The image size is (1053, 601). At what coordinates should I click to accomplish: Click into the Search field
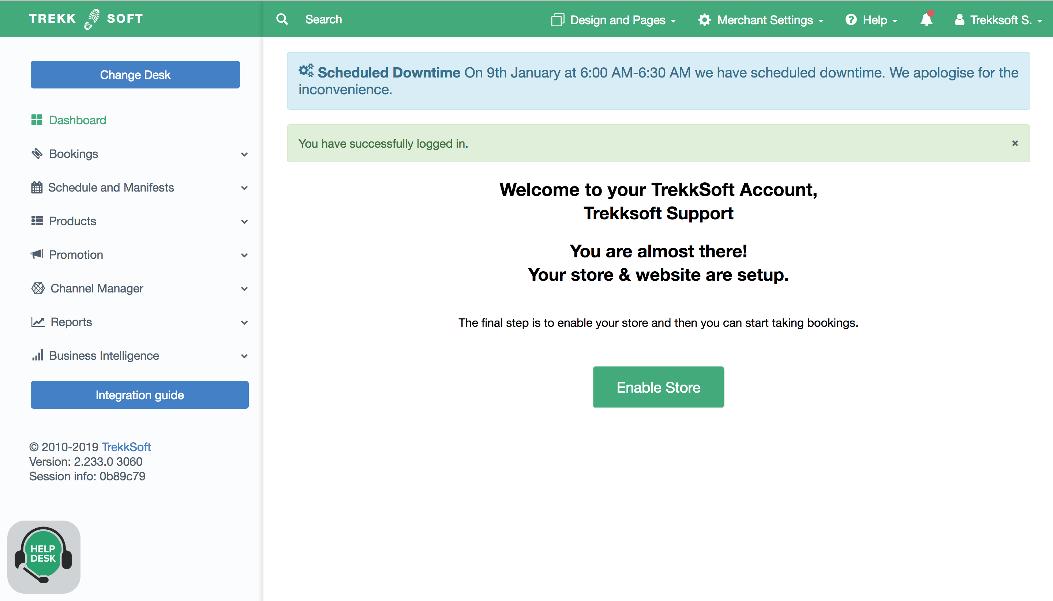point(323,19)
